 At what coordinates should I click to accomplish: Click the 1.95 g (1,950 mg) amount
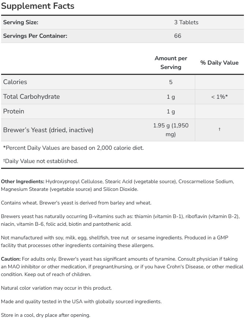point(171,130)
